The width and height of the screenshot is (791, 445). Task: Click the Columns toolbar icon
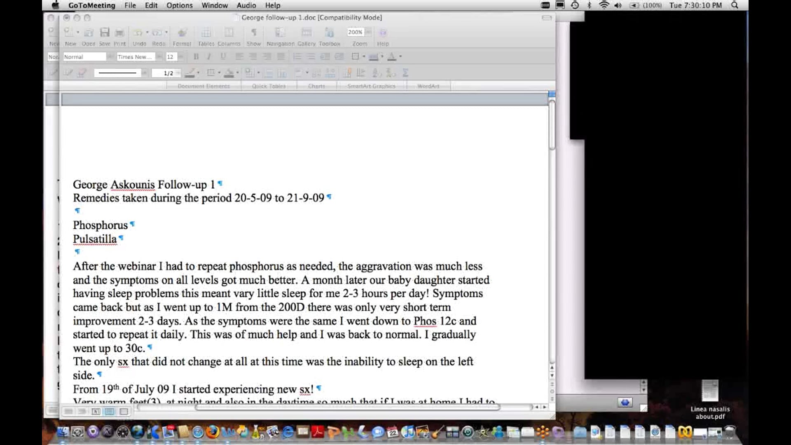[x=229, y=33]
